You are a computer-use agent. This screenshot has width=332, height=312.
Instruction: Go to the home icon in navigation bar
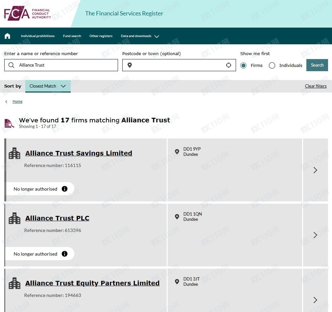tap(8, 36)
